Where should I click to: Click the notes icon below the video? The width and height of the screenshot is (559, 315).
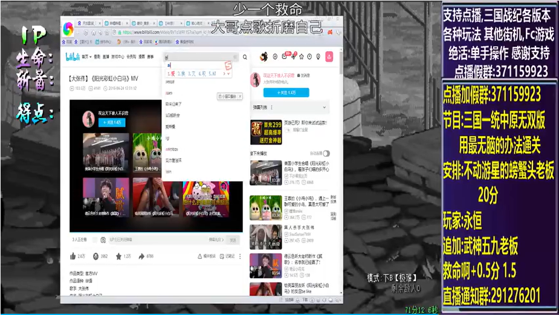(x=222, y=256)
